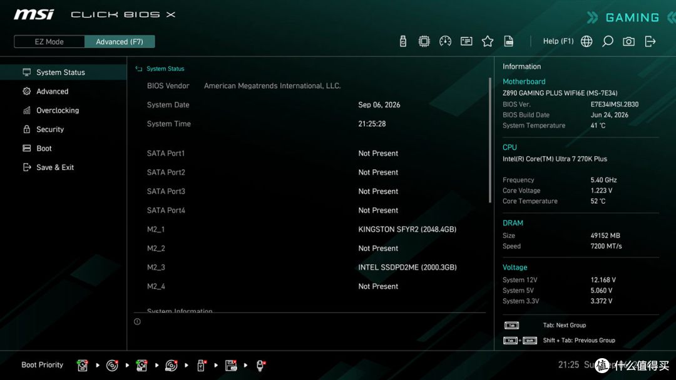676x380 pixels.
Task: Click the Help (F1) button
Action: [558, 41]
